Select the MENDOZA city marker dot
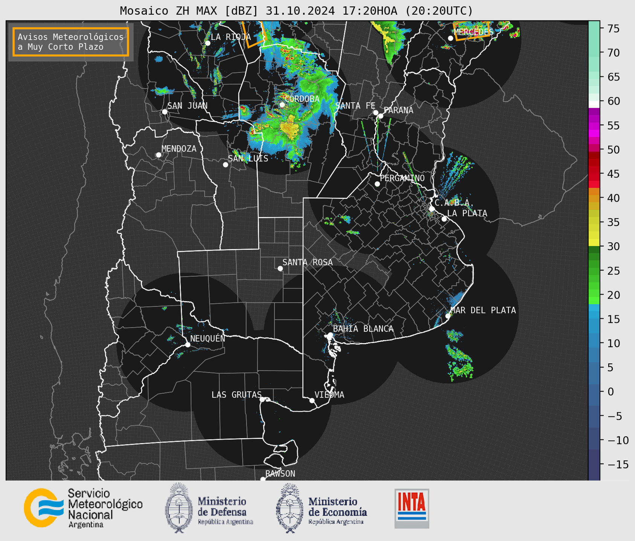The image size is (635, 541). (158, 155)
